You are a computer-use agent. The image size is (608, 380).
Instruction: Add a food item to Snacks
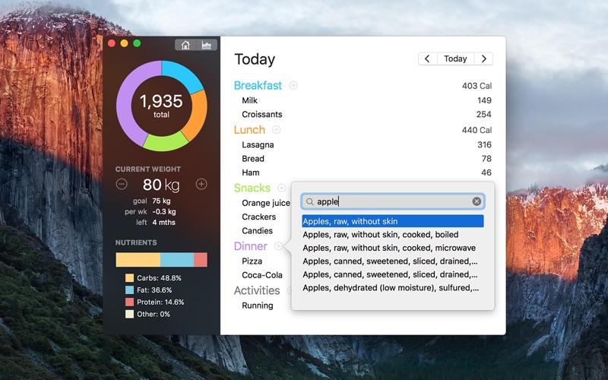pos(281,188)
